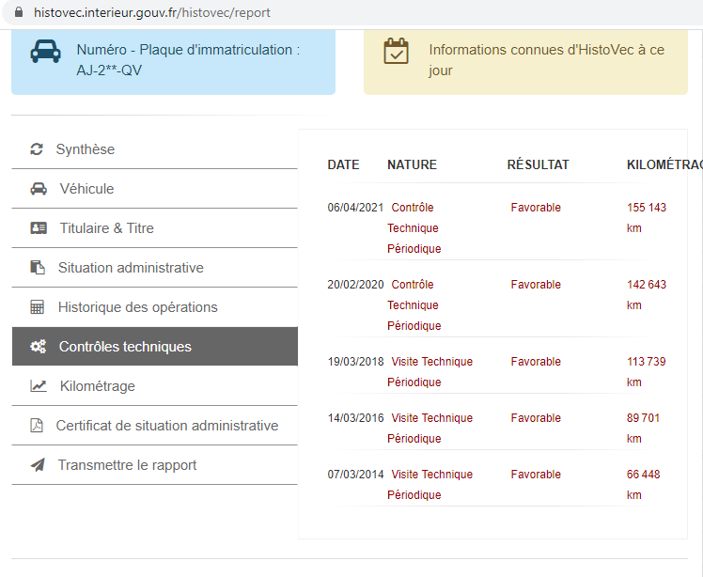Viewport: 703px width, 577px height.
Task: Click the calculator icon for Historique des opérations
Action: pos(38,307)
